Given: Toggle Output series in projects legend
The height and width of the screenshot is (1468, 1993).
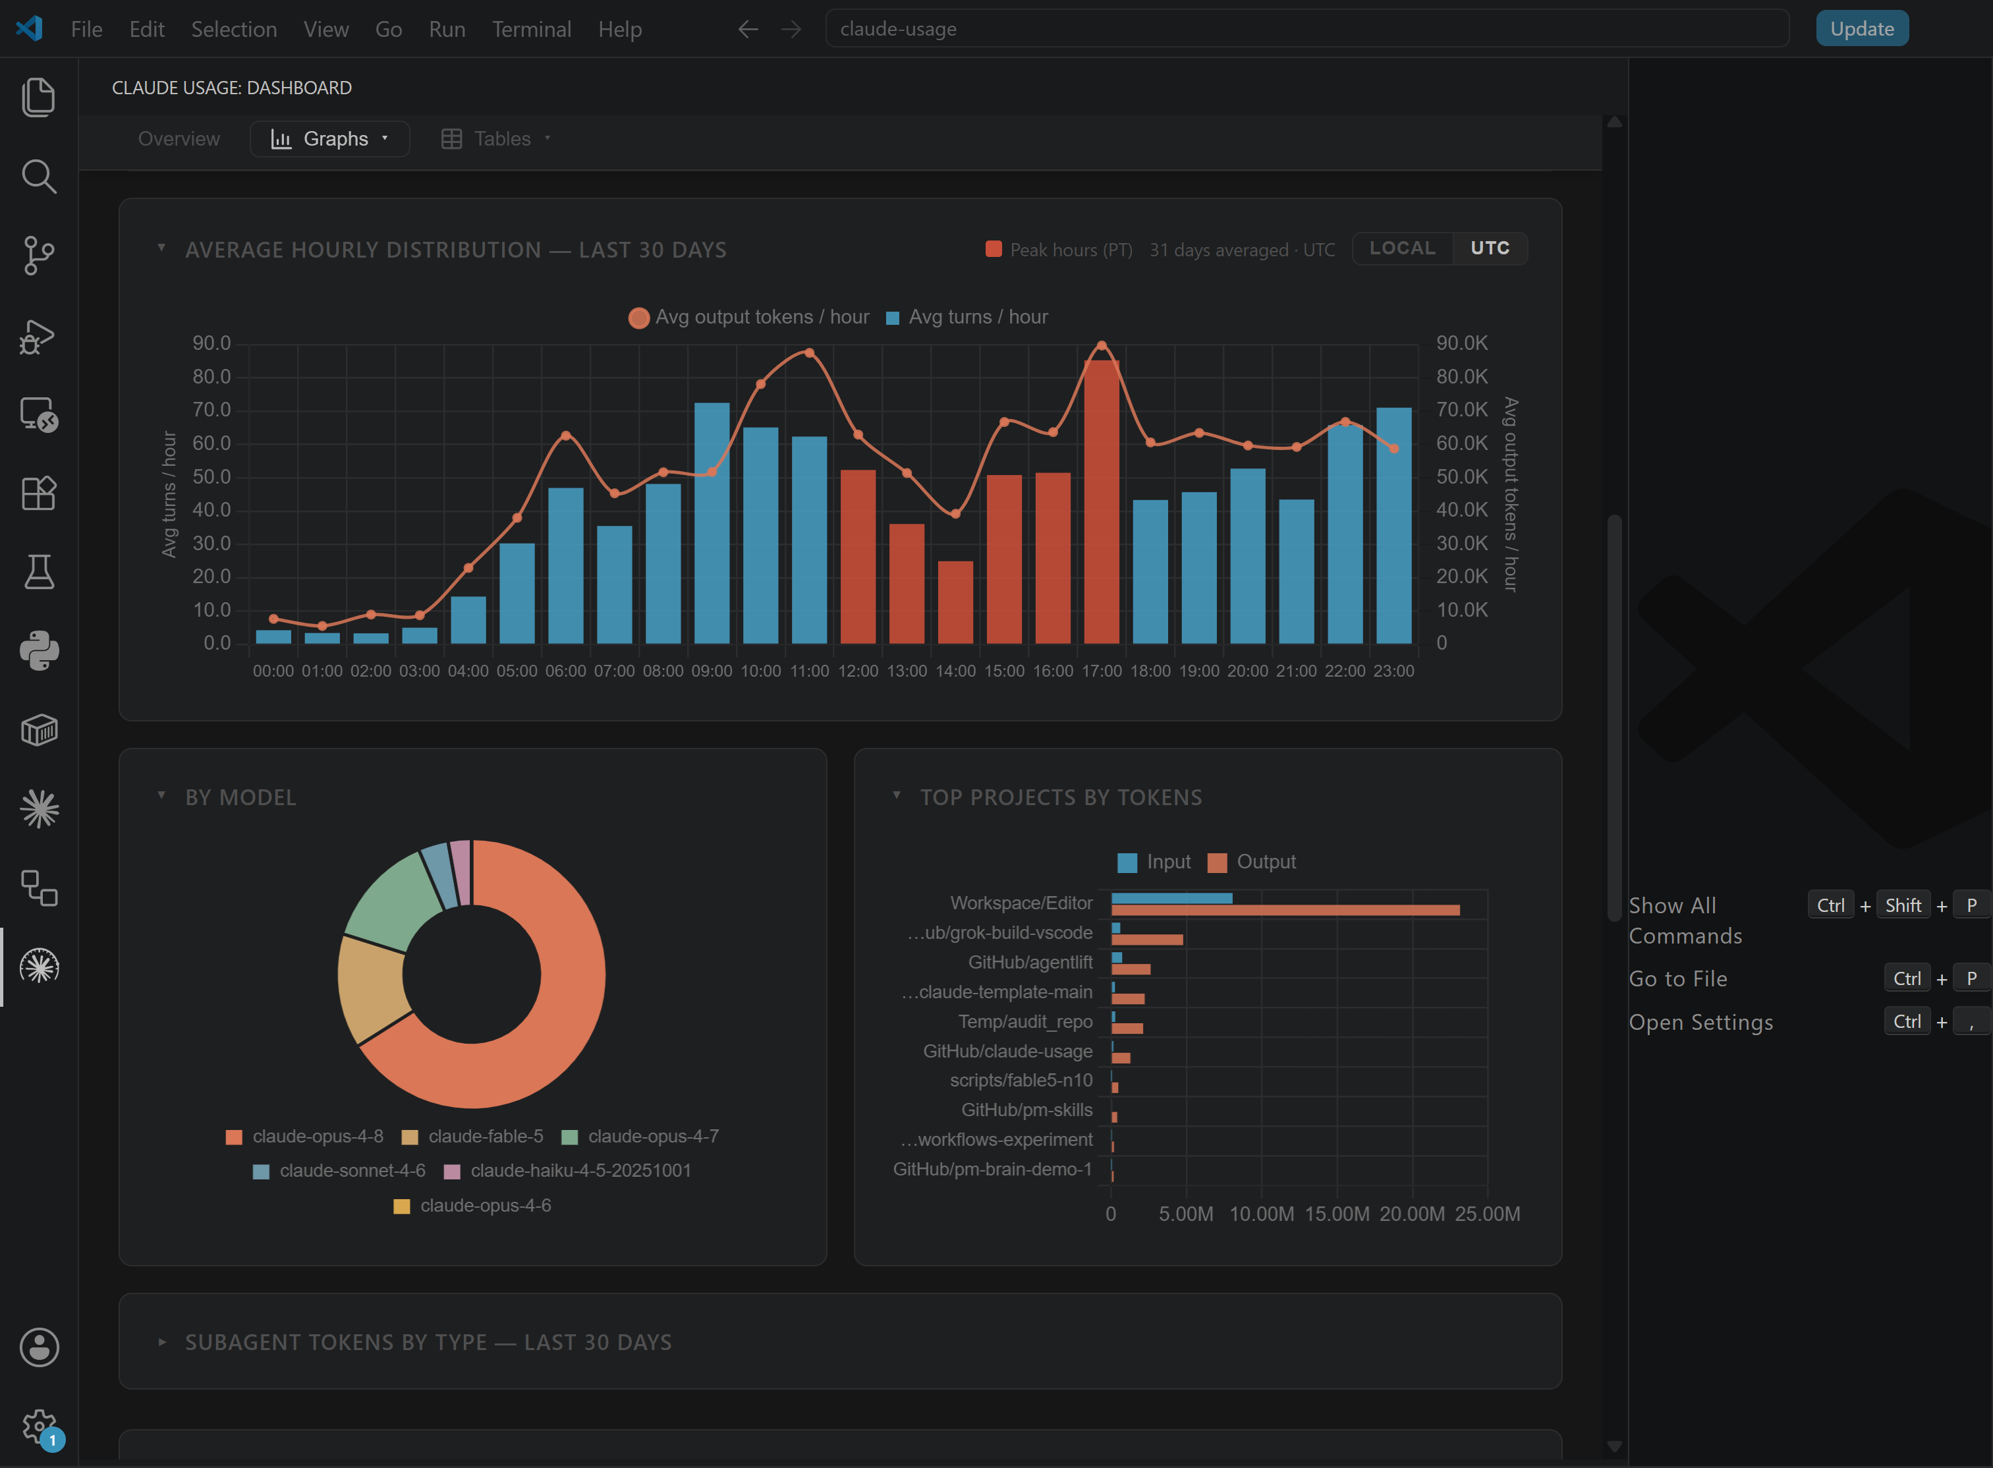Looking at the screenshot, I should coord(1252,862).
